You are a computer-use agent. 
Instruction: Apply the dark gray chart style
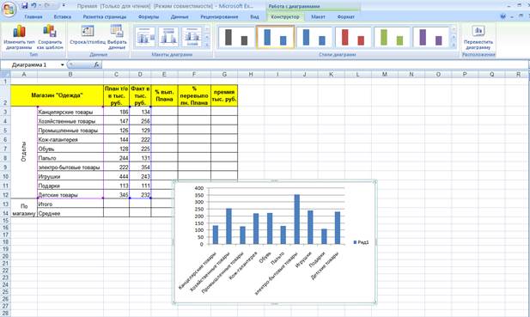point(236,37)
